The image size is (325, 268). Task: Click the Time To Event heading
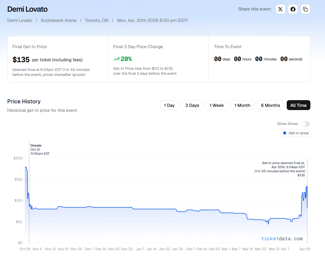pyautogui.click(x=228, y=47)
